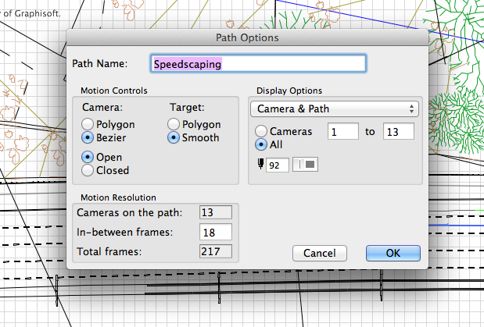Open the Camera & Path dropdown

(335, 108)
